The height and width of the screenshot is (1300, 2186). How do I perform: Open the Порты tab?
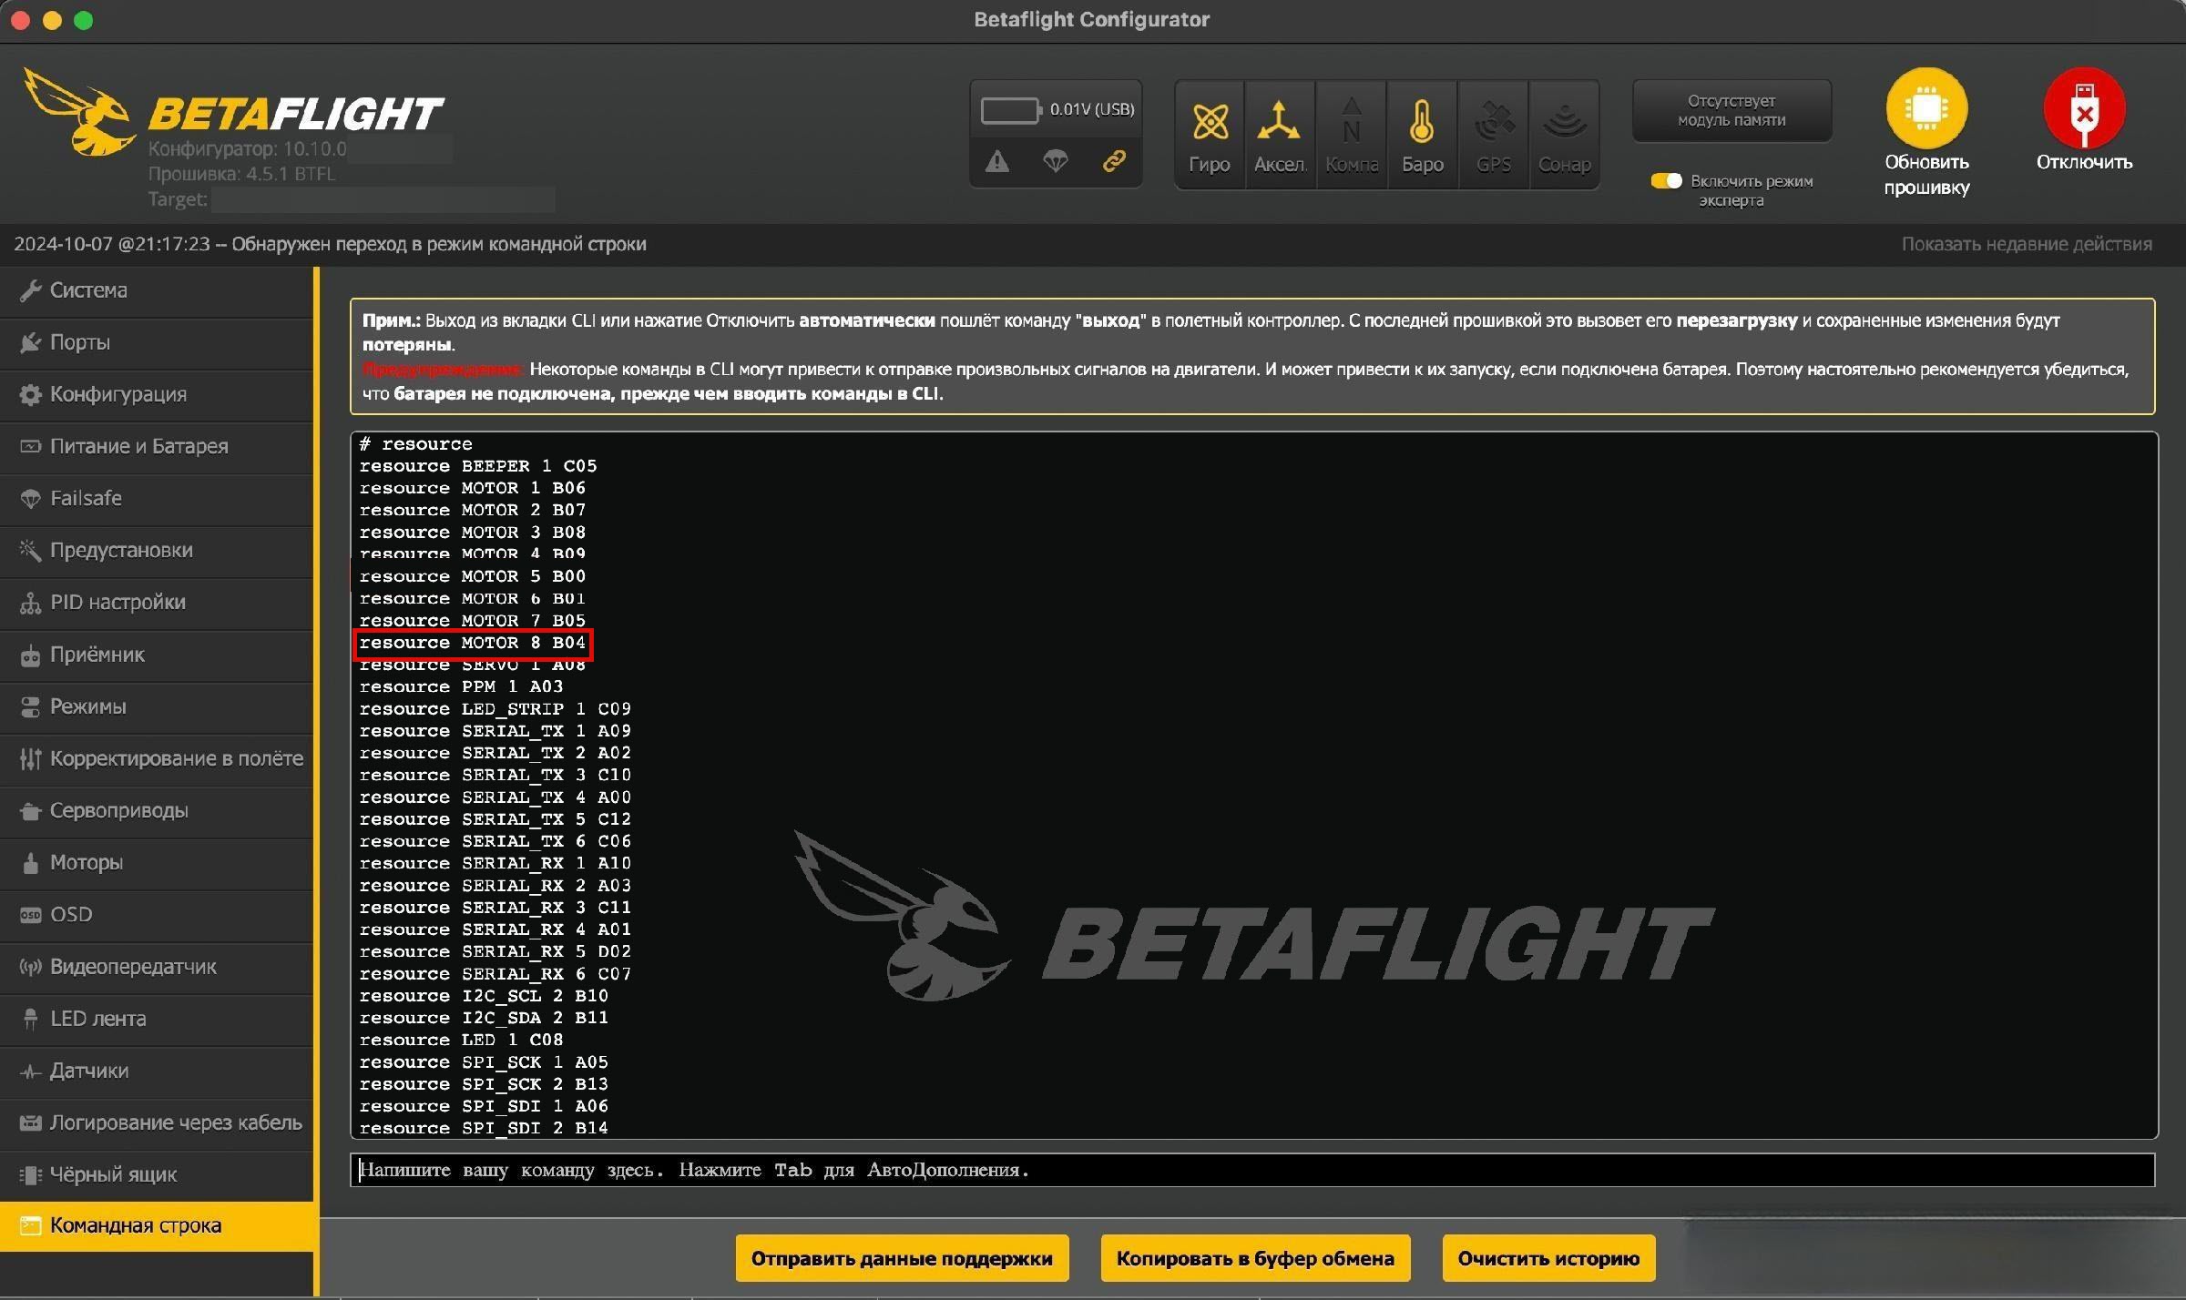coord(157,342)
